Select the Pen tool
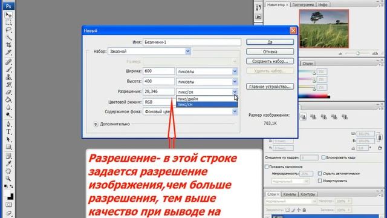387x218 pixels. tap(8, 124)
